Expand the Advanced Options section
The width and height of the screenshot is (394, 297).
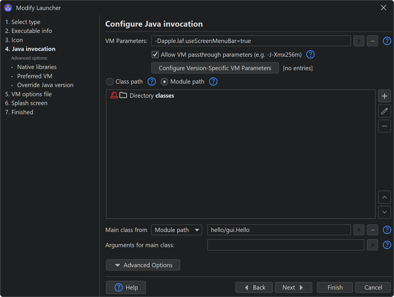click(x=143, y=265)
